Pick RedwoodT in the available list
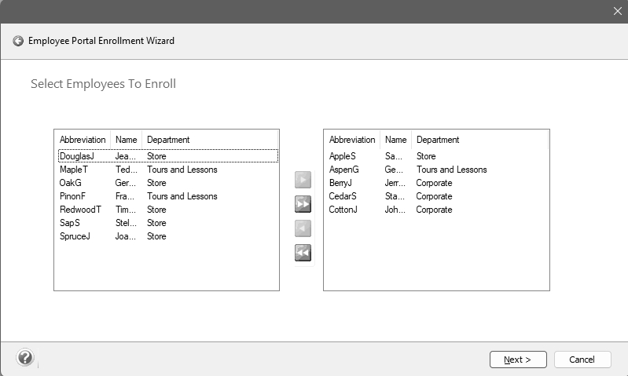628x376 pixels. coord(80,210)
